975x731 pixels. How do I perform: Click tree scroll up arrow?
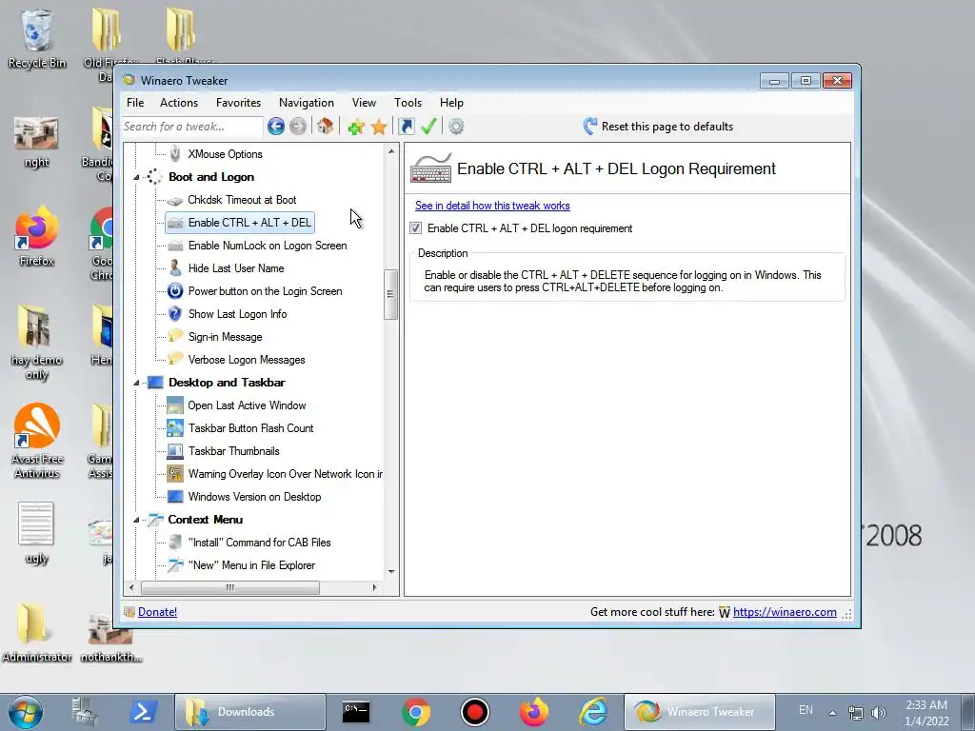(391, 151)
